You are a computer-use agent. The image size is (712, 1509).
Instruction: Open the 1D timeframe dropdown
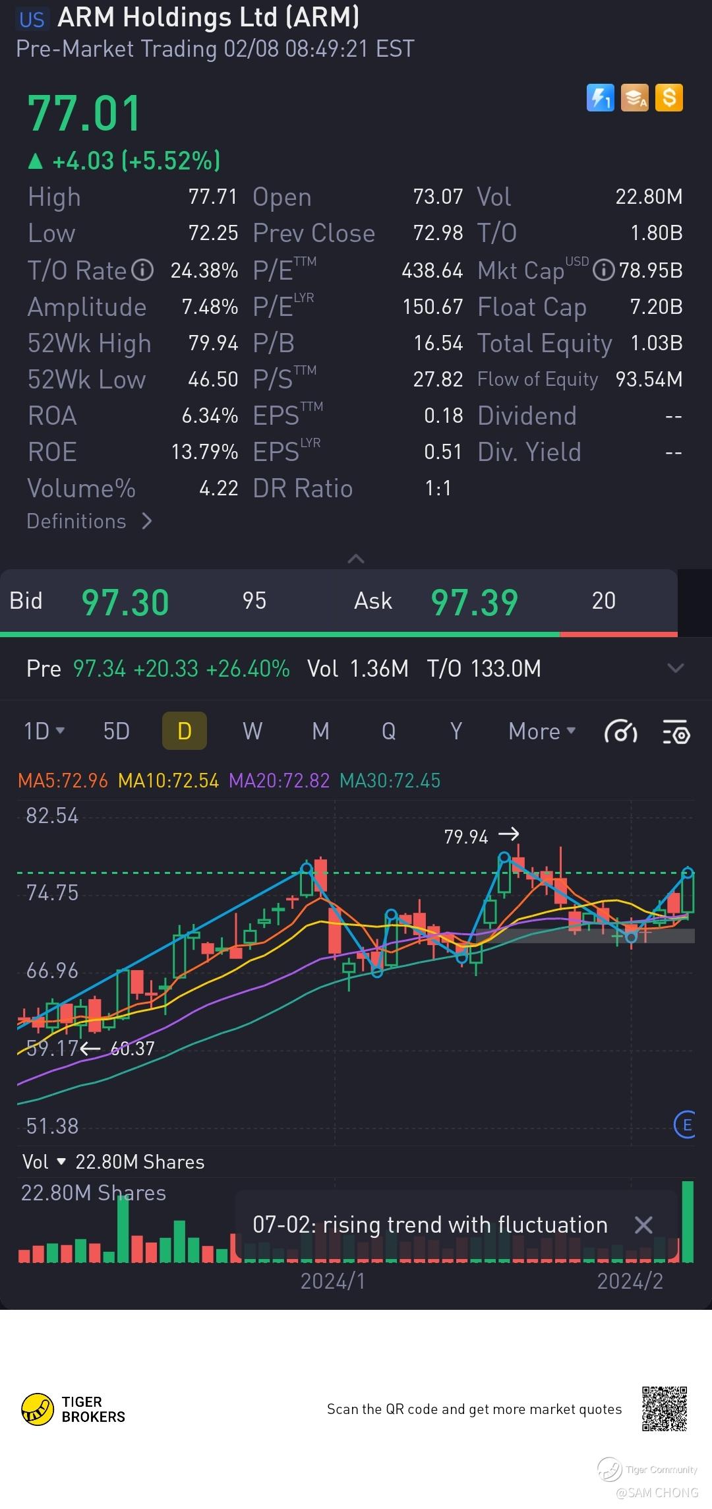[x=44, y=731]
